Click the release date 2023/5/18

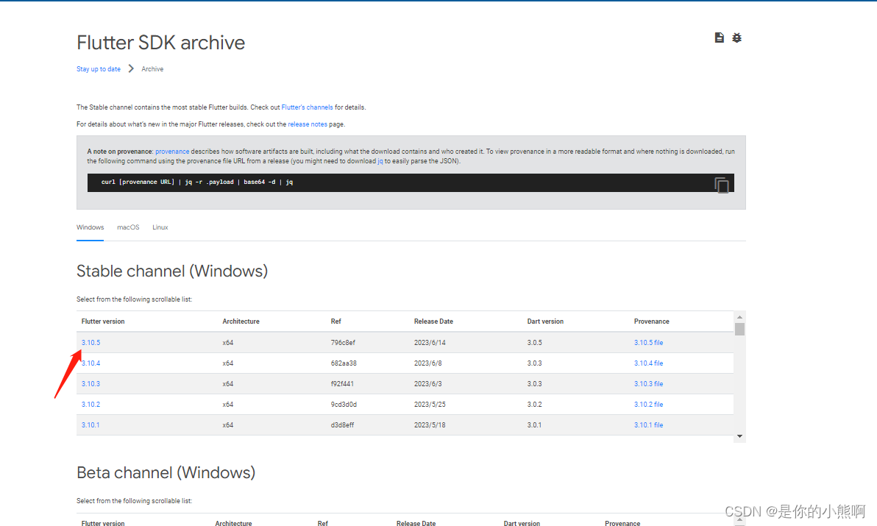430,425
